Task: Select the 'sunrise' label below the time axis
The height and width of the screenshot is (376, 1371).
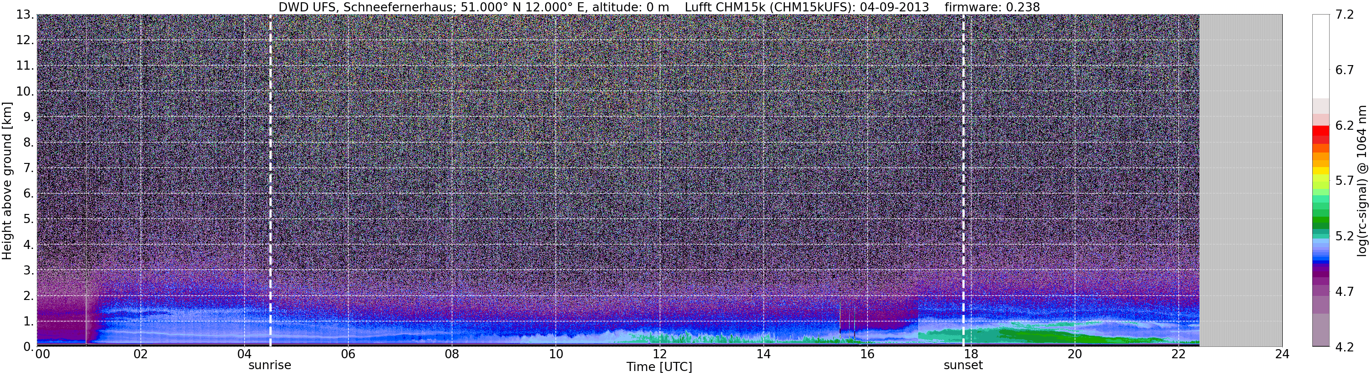Action: (270, 366)
